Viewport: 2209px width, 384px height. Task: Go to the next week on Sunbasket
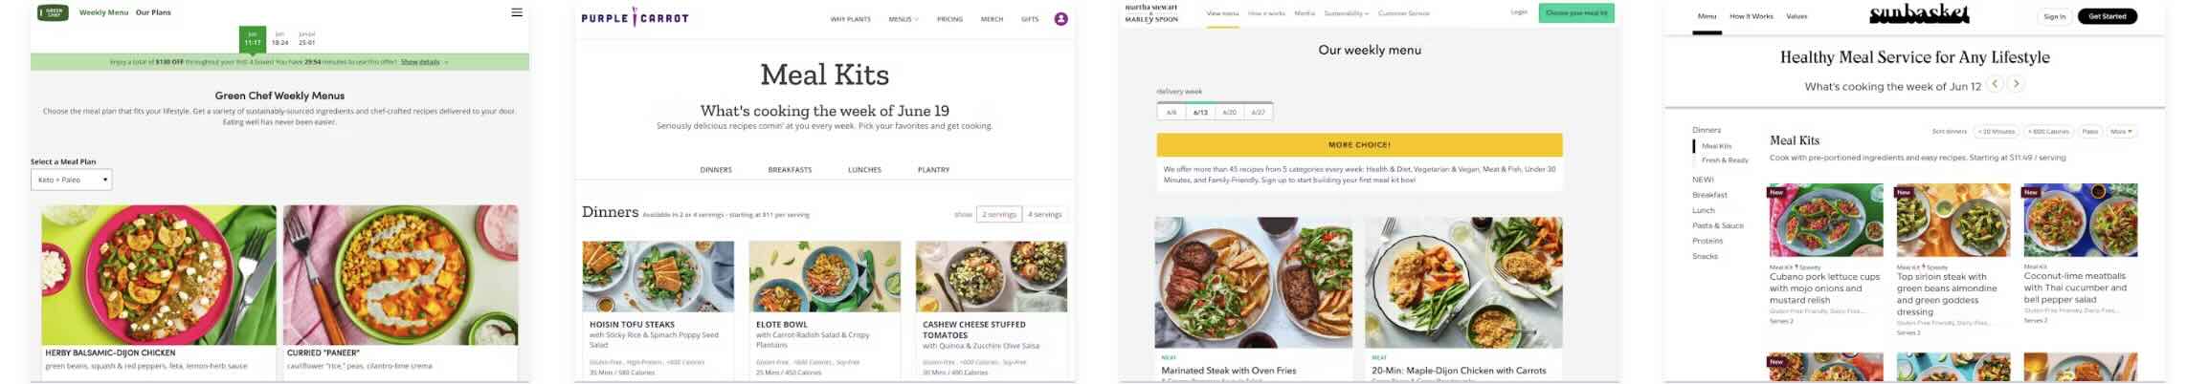click(2016, 84)
